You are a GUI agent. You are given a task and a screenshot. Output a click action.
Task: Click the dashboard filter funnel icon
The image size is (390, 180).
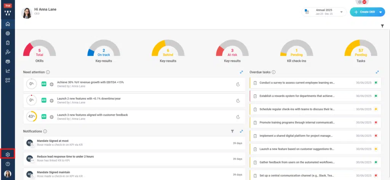(382, 26)
